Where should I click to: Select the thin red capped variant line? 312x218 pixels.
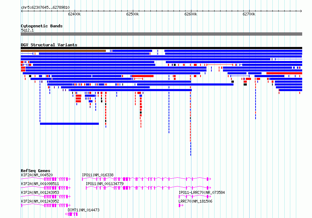tap(220, 65)
